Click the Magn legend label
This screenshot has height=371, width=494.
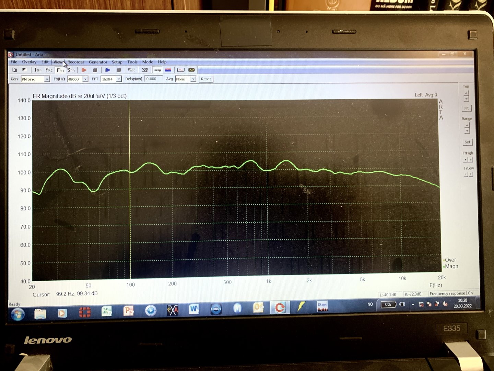[x=451, y=266]
